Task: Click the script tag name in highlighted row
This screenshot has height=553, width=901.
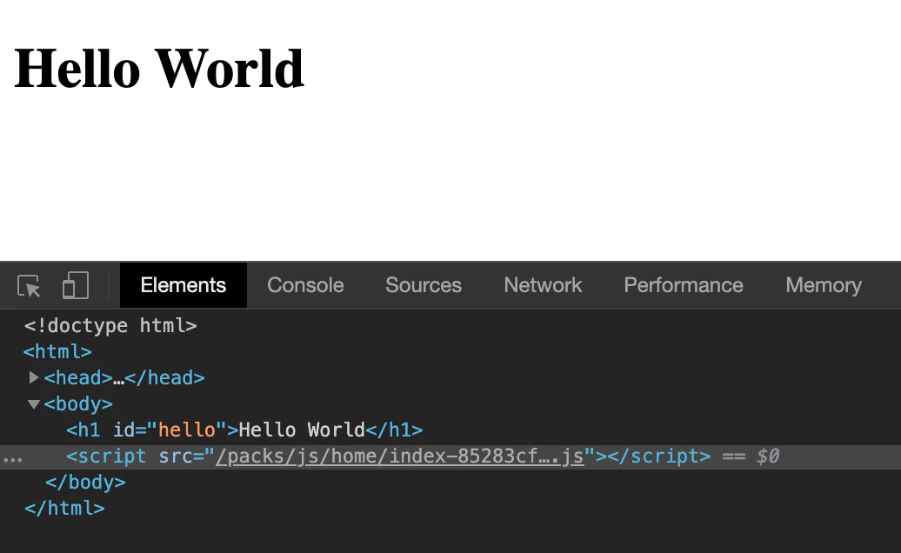Action: pyautogui.click(x=111, y=456)
